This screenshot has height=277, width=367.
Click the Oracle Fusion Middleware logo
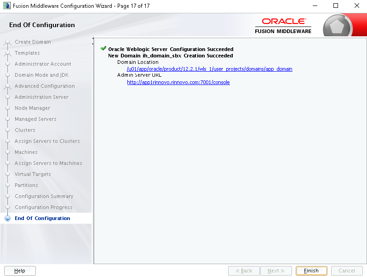(283, 26)
